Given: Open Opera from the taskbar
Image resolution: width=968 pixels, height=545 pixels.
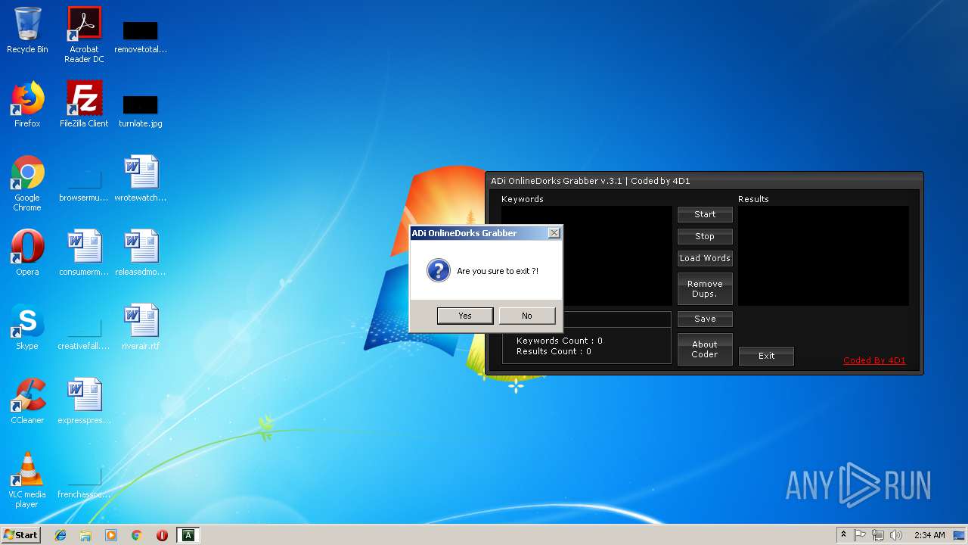Looking at the screenshot, I should [162, 535].
